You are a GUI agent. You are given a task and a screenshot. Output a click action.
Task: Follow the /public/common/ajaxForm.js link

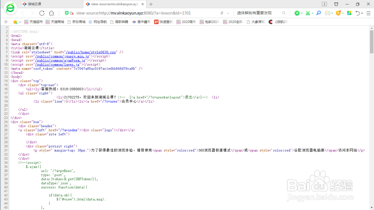60,60
